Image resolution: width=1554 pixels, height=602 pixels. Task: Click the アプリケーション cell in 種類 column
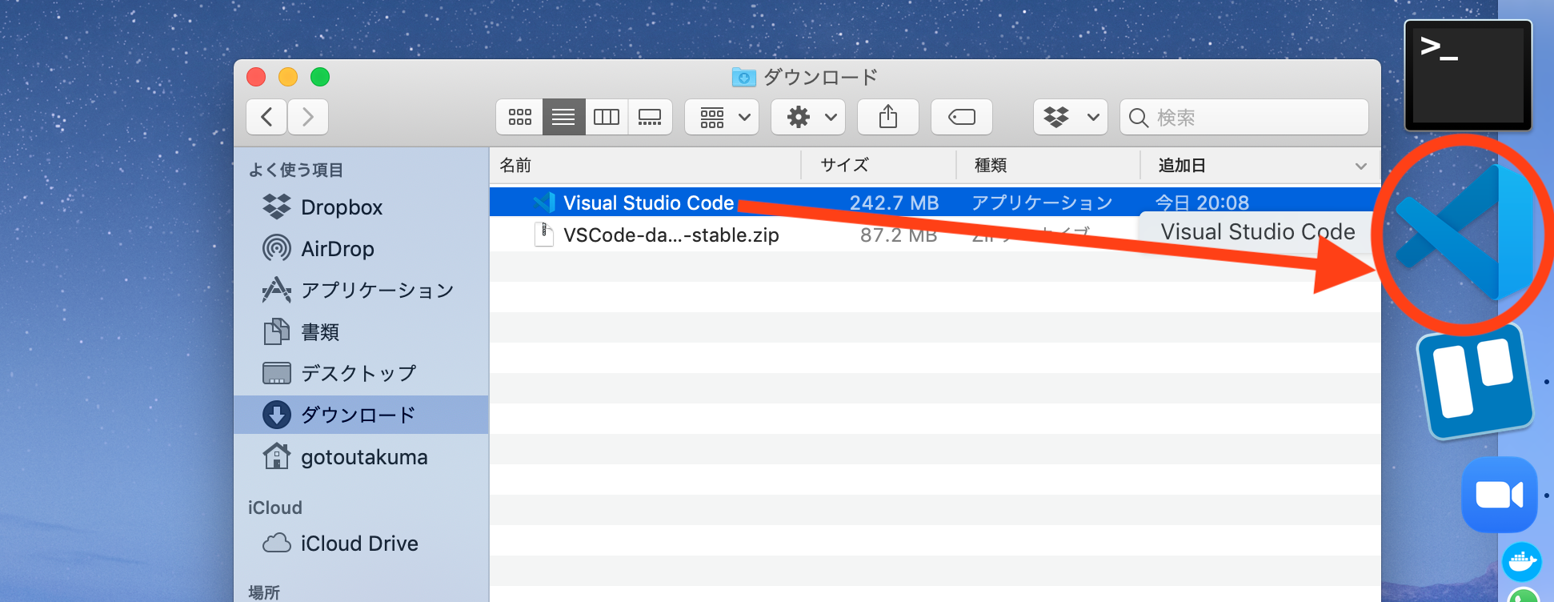point(1042,203)
